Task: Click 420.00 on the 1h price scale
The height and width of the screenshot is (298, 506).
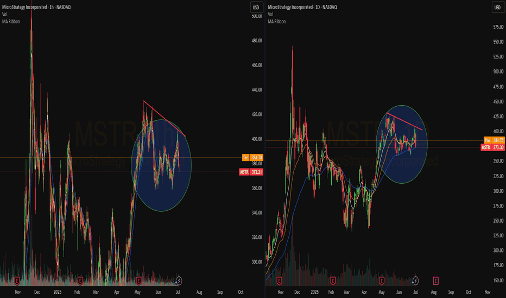Action: pos(257,114)
